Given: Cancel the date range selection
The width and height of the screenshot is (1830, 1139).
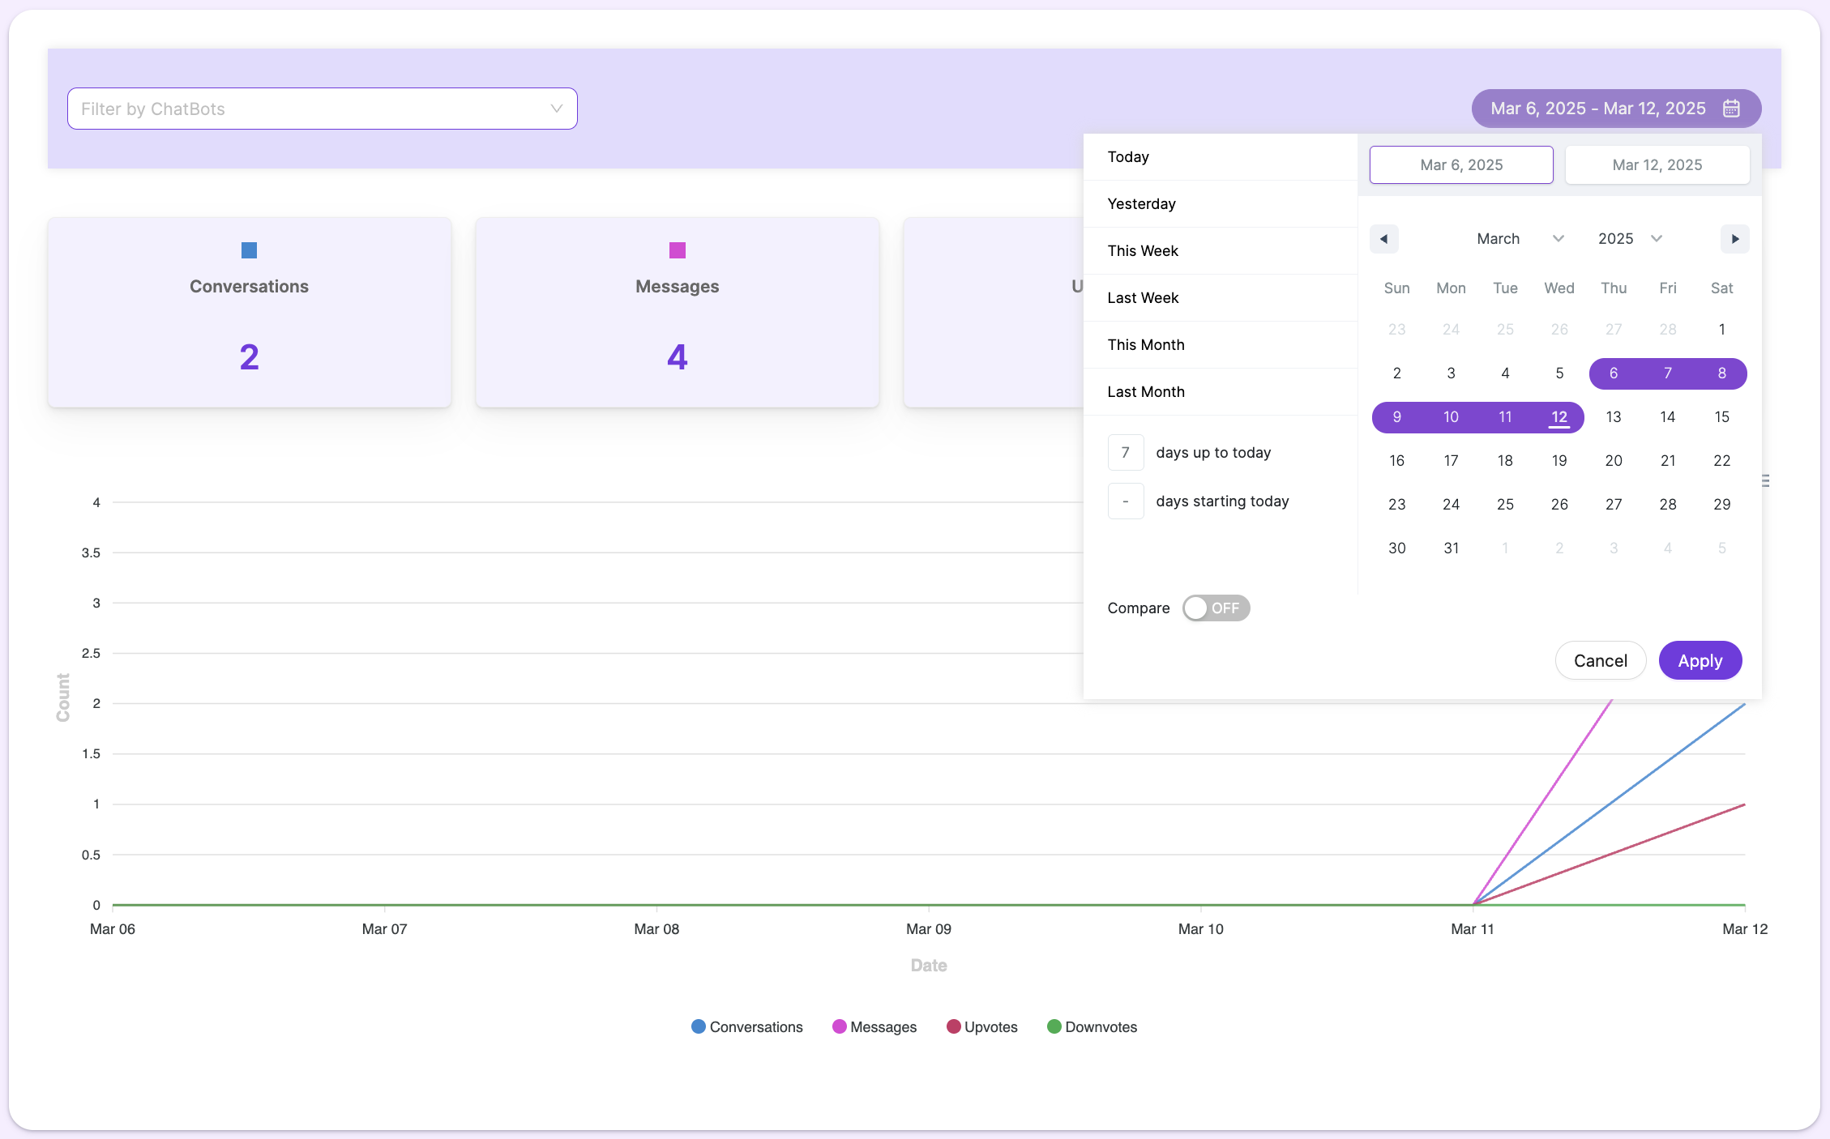Looking at the screenshot, I should pyautogui.click(x=1600, y=661).
